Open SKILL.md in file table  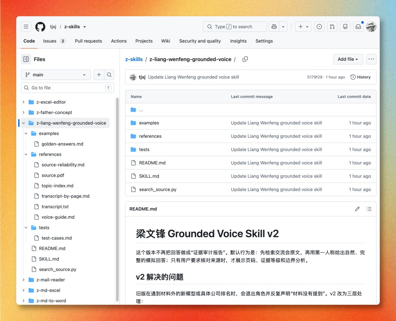[149, 176]
